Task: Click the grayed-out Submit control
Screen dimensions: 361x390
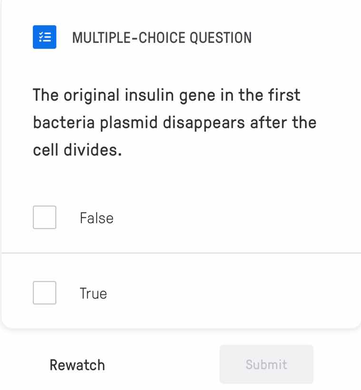Action: [266, 364]
